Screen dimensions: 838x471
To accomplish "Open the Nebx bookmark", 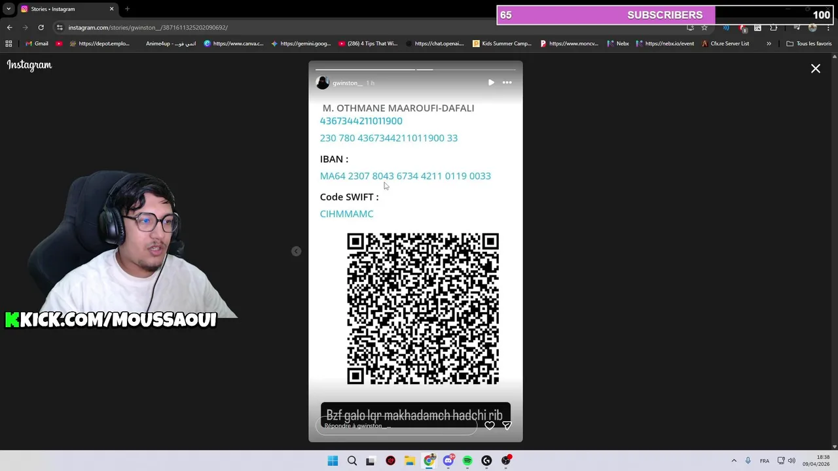I will (x=618, y=44).
